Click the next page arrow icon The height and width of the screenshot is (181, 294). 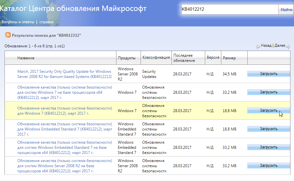[x=289, y=47]
